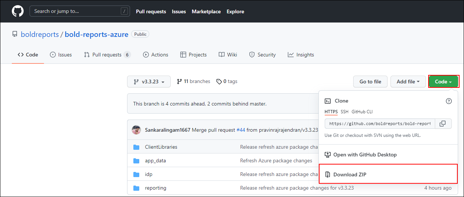The width and height of the screenshot is (464, 197).
Task: Open the reporting row commit message for v3.3.23
Action: 297,188
